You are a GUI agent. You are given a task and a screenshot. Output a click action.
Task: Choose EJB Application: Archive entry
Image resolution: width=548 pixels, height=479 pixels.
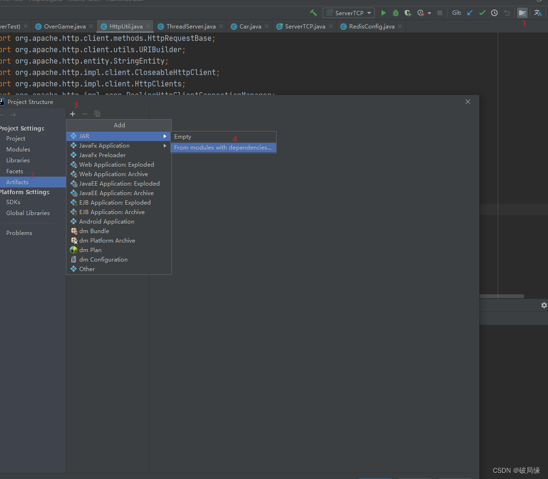[x=119, y=212]
